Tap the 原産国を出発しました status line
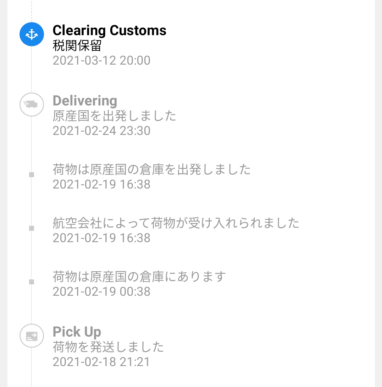382x387 pixels. click(x=114, y=116)
